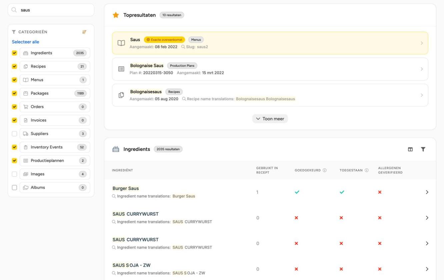Click the crate icon beside Ingredients heading
The image size is (444, 280).
click(x=116, y=149)
